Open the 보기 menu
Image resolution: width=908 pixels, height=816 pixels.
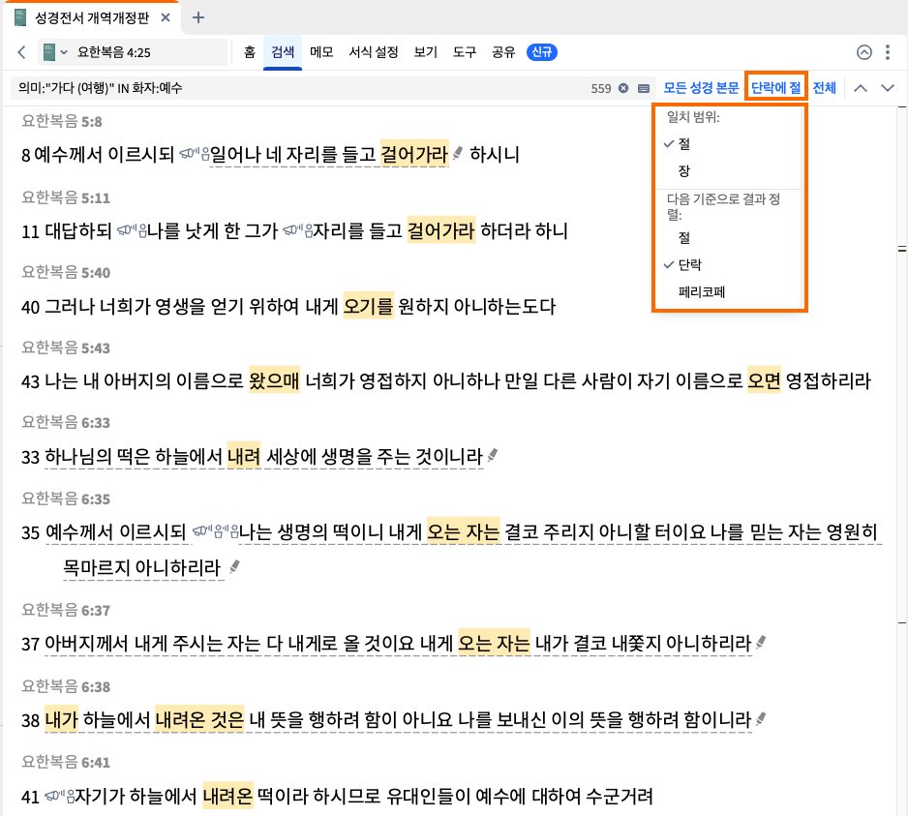tap(426, 52)
